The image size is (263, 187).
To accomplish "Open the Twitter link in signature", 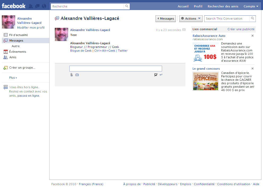I will (123, 51).
